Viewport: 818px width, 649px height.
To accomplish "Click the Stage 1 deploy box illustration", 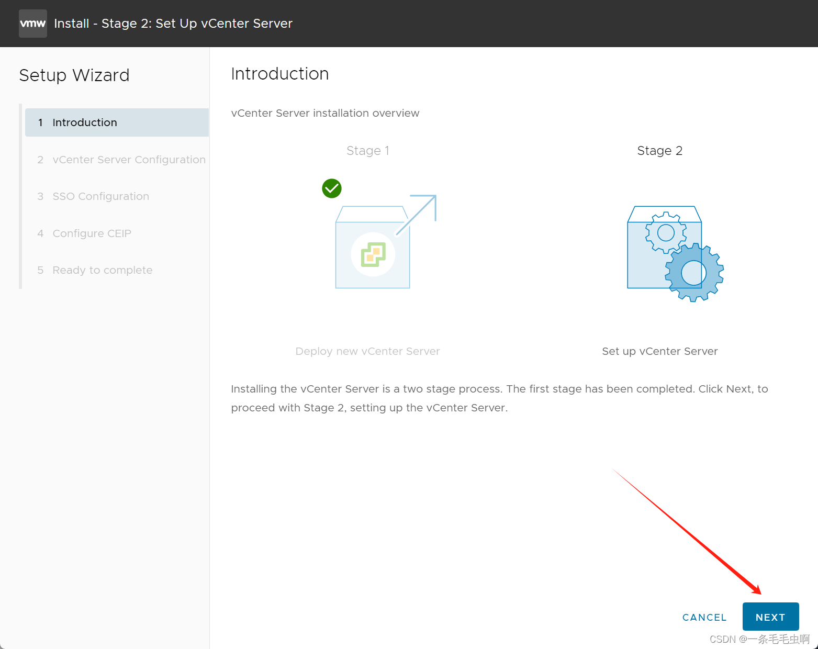I will click(x=386, y=241).
